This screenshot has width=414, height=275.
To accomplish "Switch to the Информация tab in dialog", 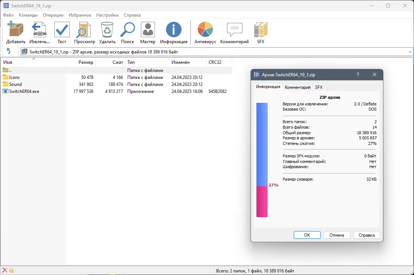I will (x=268, y=87).
